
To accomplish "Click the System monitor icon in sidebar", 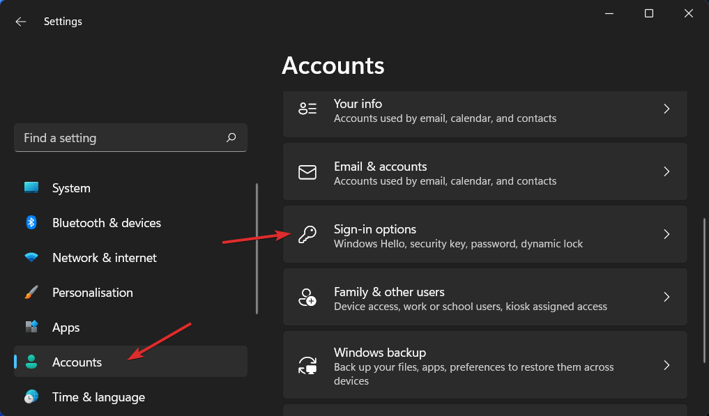I will click(31, 188).
